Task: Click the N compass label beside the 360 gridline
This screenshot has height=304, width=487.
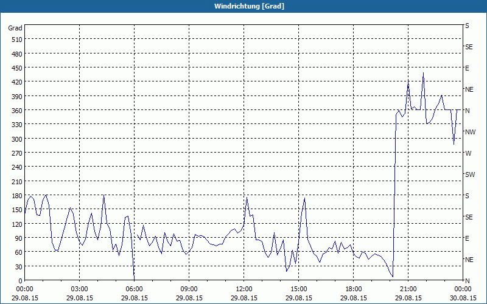Action: click(467, 111)
